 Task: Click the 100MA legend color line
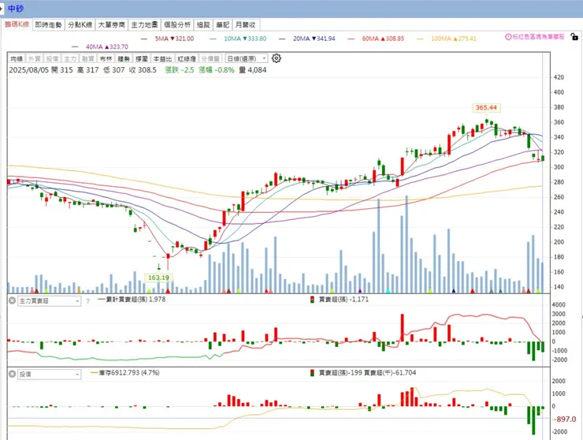tap(421, 39)
